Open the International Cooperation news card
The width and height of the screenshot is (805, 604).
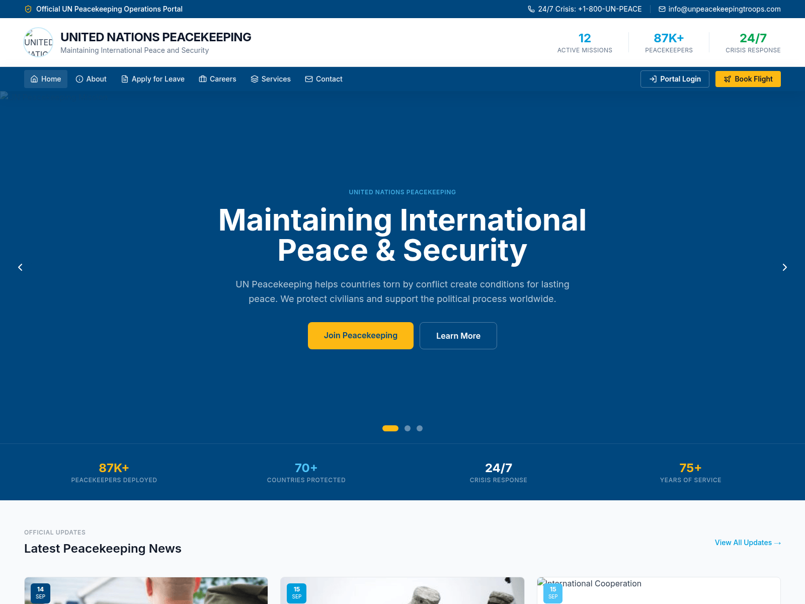[x=659, y=590]
